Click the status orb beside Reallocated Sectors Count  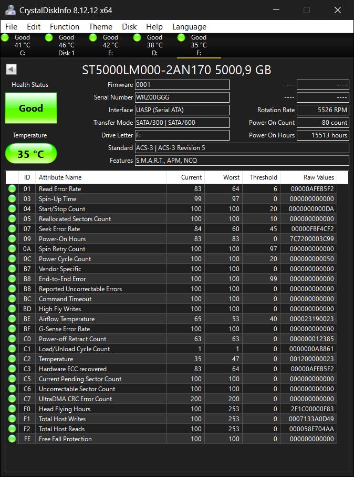[x=12, y=219]
